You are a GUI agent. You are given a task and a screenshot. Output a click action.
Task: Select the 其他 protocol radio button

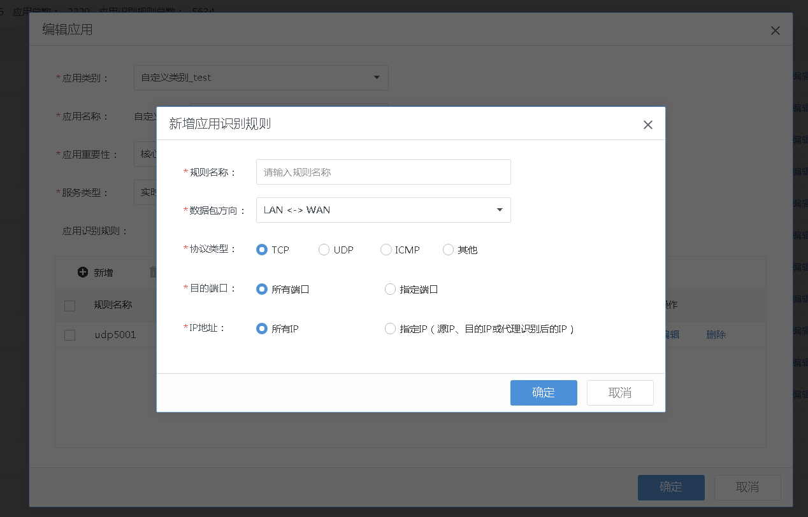point(448,250)
